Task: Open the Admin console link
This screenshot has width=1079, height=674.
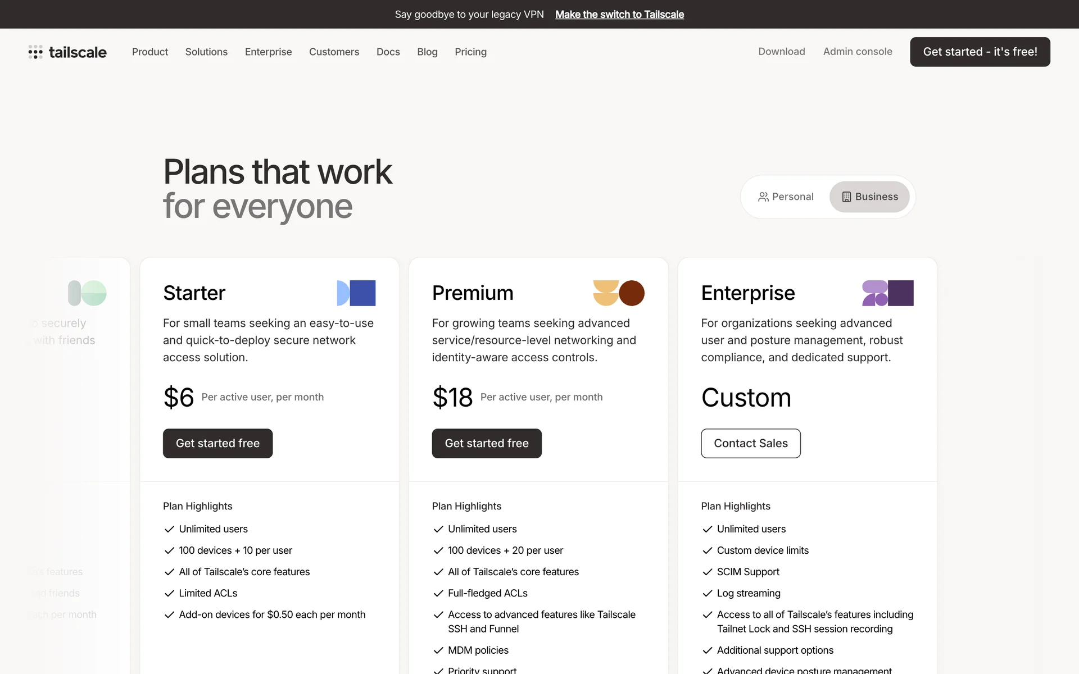Action: pyautogui.click(x=857, y=52)
